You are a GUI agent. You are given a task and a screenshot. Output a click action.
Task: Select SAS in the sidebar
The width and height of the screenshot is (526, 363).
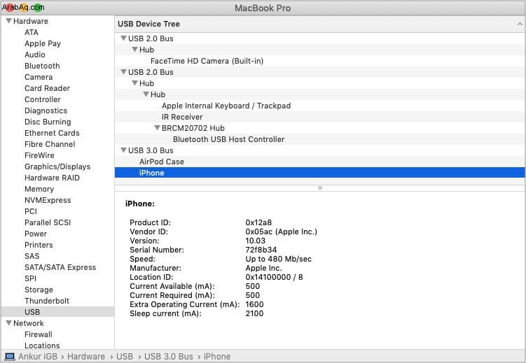32,256
